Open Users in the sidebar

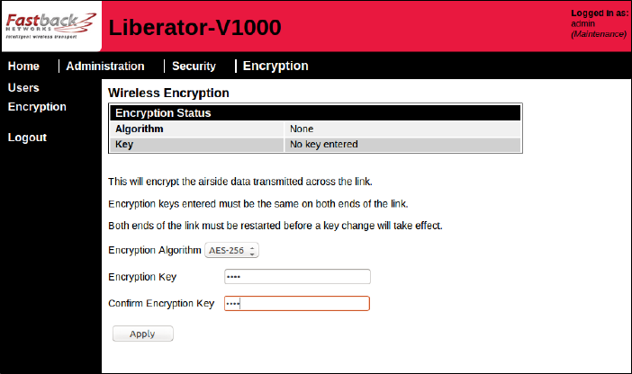point(23,88)
